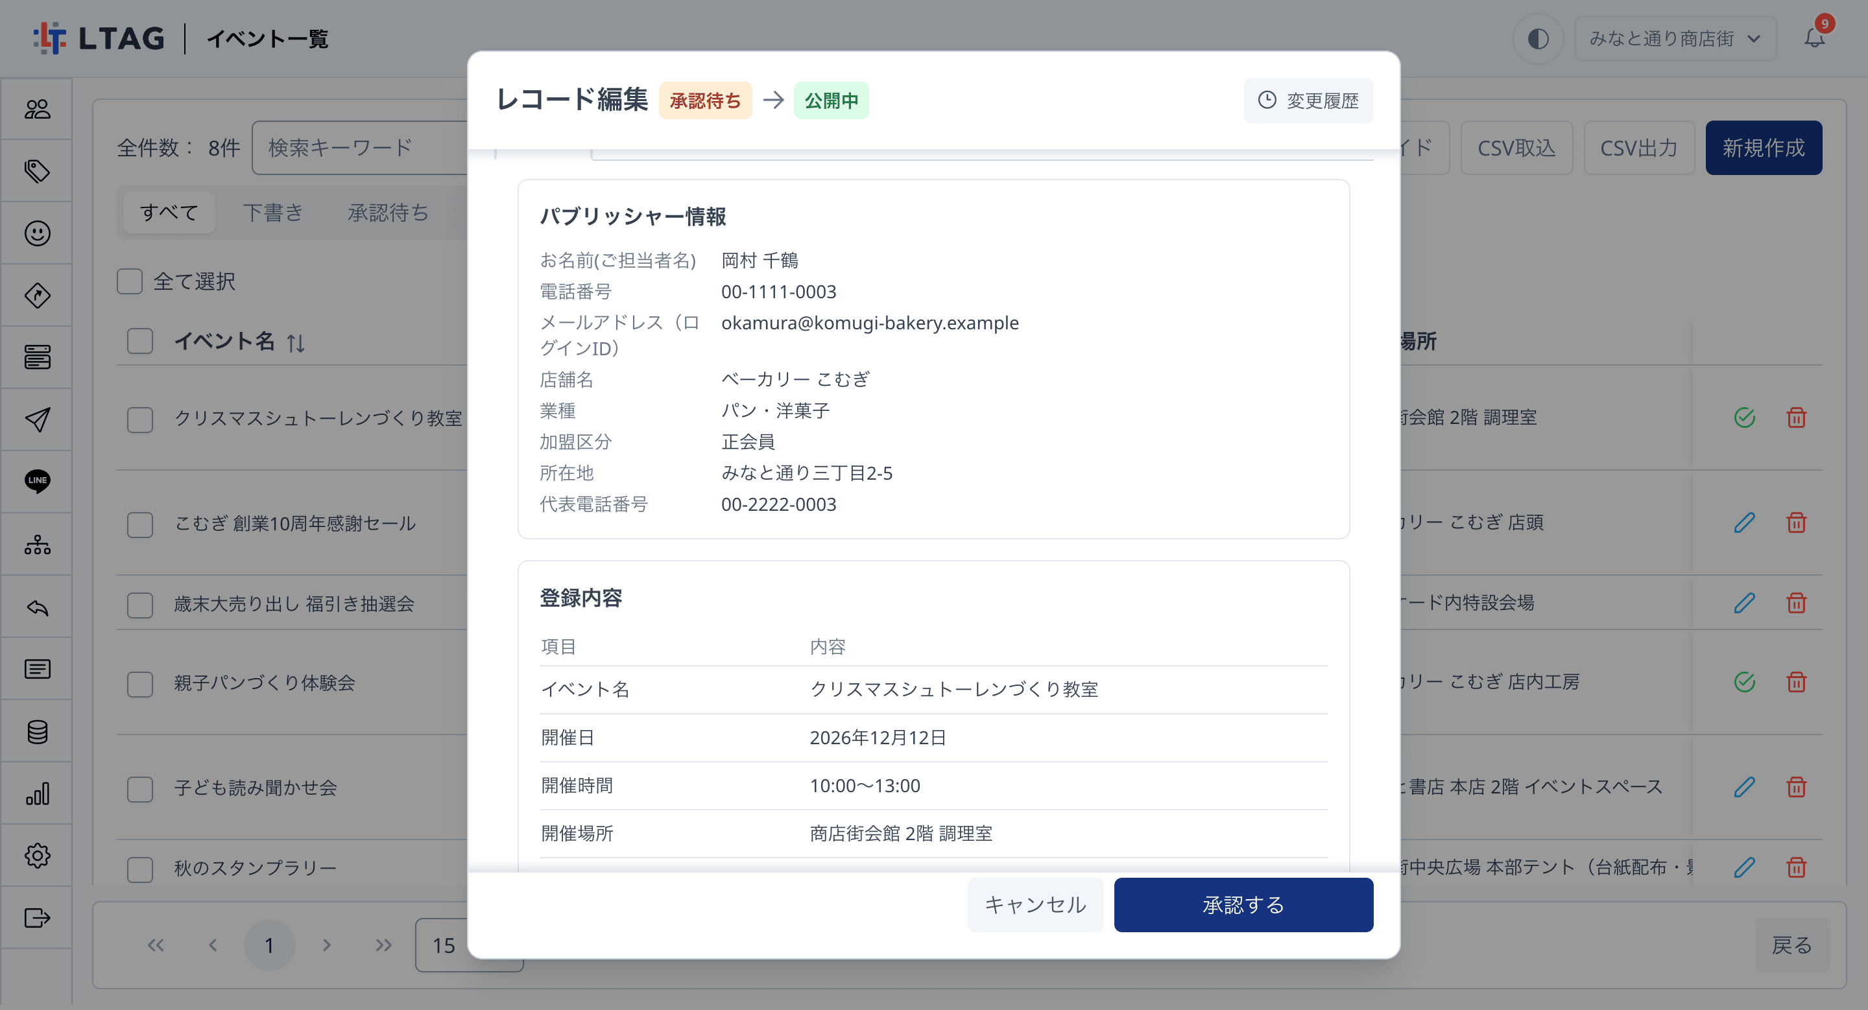The width and height of the screenshot is (1868, 1010).
Task: Click the 00-1111-0003 phone number
Action: tap(778, 291)
